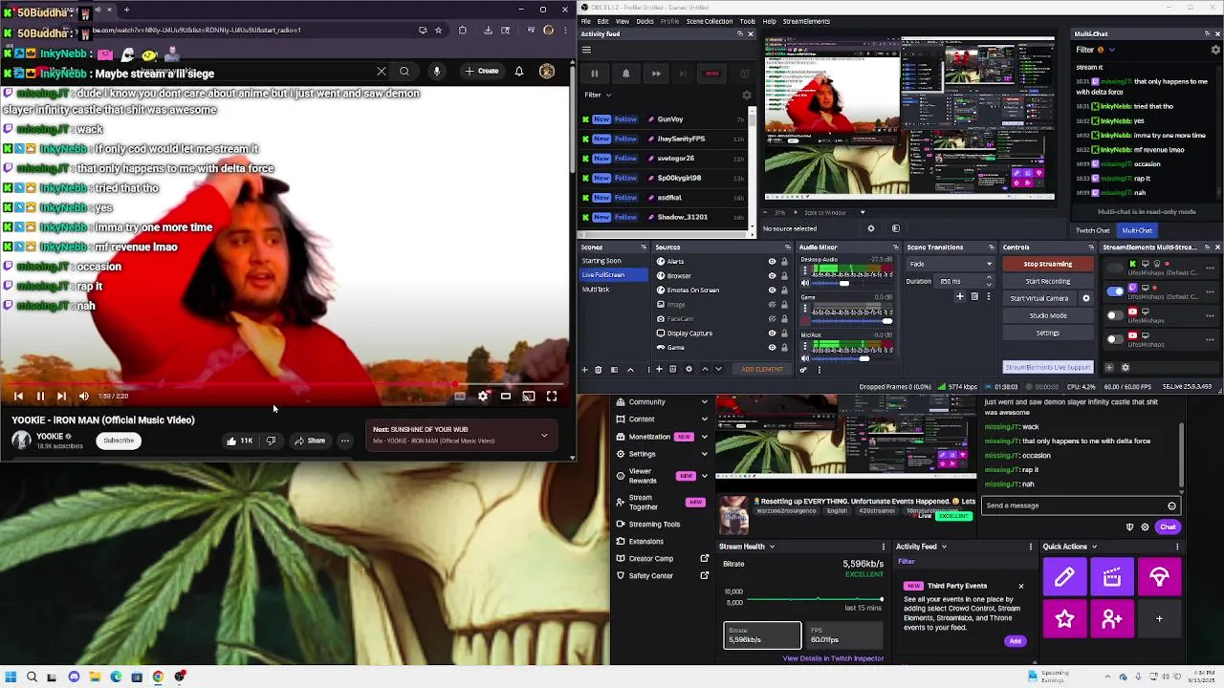Adjust the Desktop Audio volume slider
Screen dimensions: 1224x688
click(x=853, y=283)
